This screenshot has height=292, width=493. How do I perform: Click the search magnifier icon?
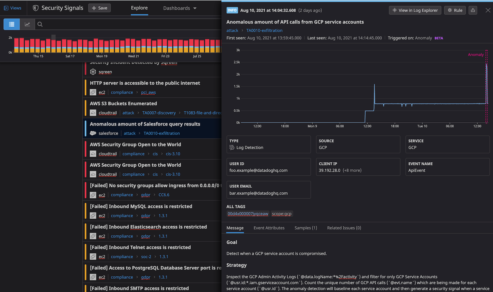40,24
